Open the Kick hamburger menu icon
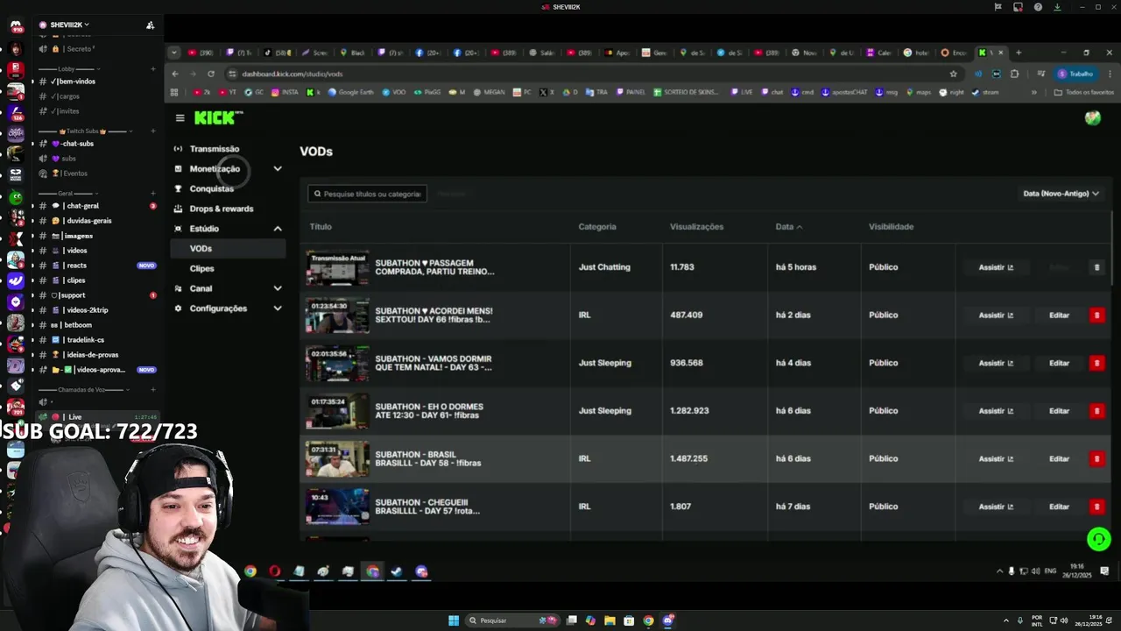Viewport: 1121px width, 631px height. [180, 117]
